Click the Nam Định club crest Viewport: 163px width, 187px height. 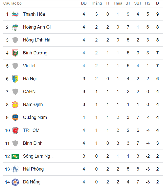click(x=15, y=105)
